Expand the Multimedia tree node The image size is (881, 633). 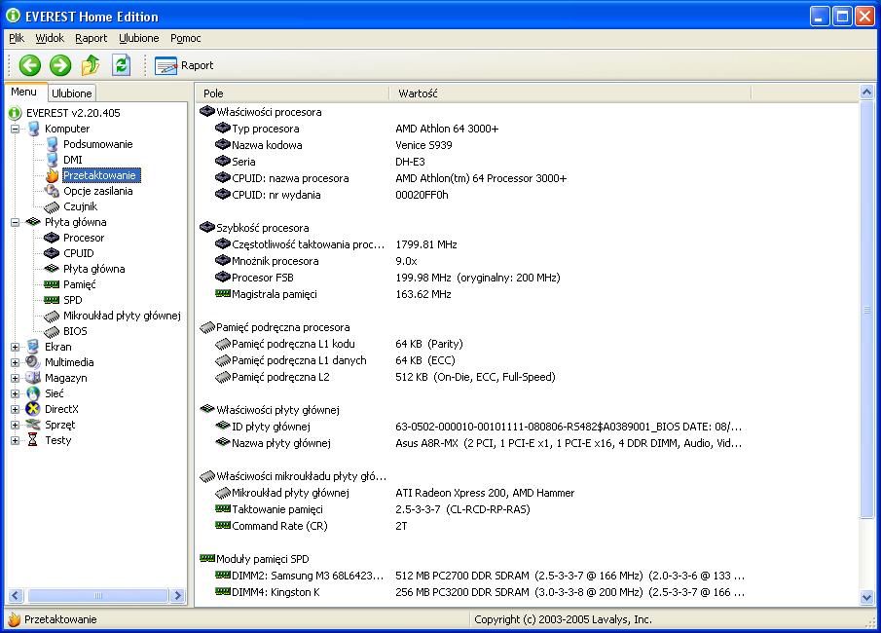point(16,362)
